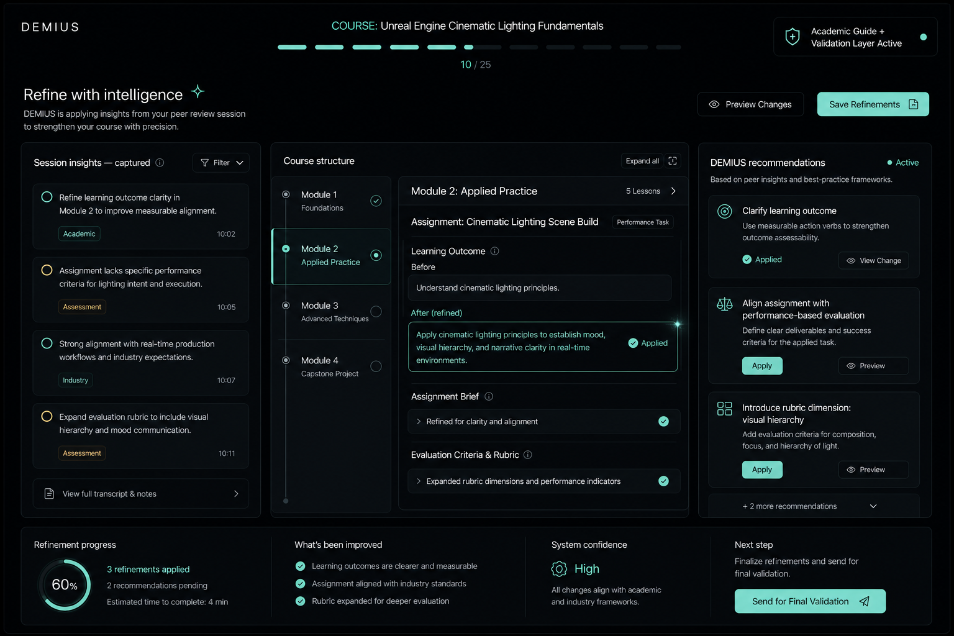Screen dimensions: 954x636
Task: Click the info icon beside Evaluation Criteria & Rubric
Action: click(x=528, y=455)
